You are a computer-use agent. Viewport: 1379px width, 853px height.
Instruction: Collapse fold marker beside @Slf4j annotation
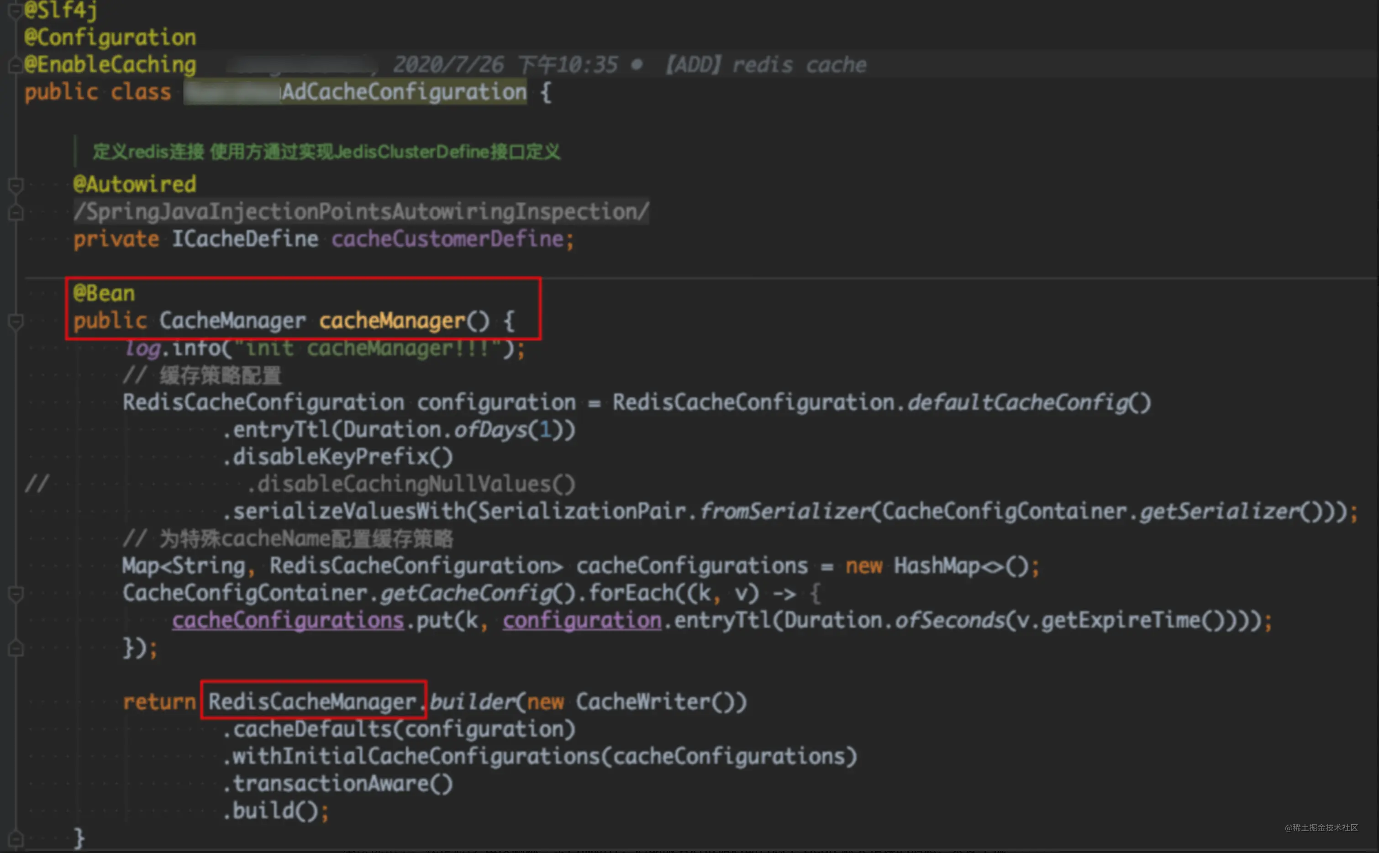point(15,10)
